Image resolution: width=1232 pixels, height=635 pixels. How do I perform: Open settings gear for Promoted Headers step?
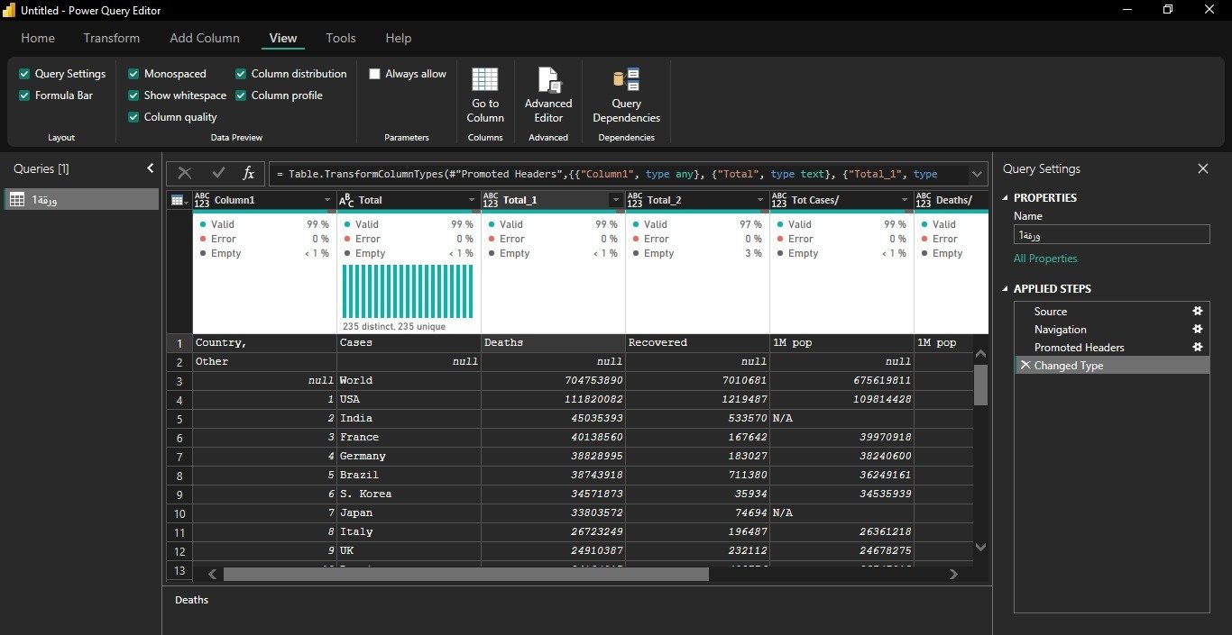tap(1198, 347)
